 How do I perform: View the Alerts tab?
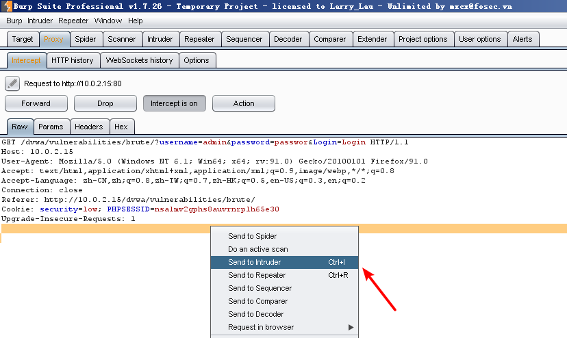(522, 39)
